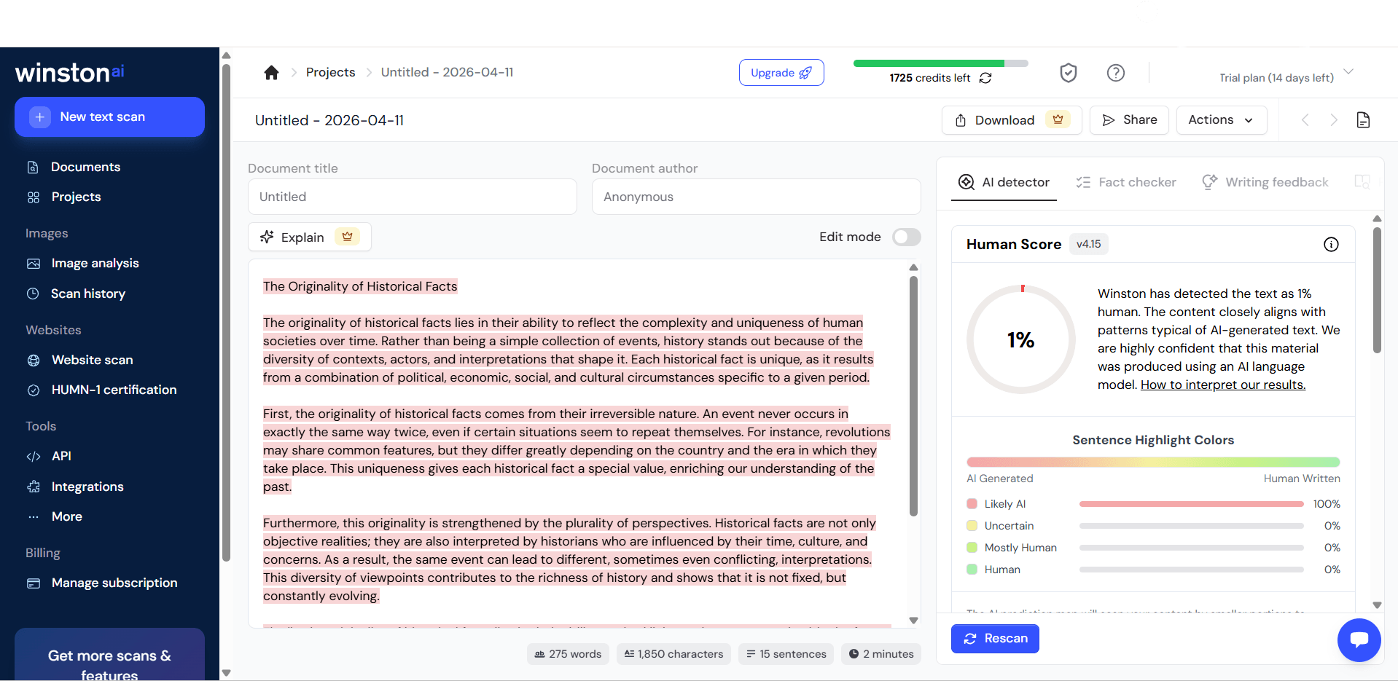Click the API code brackets icon
The height and width of the screenshot is (681, 1398).
click(x=34, y=457)
